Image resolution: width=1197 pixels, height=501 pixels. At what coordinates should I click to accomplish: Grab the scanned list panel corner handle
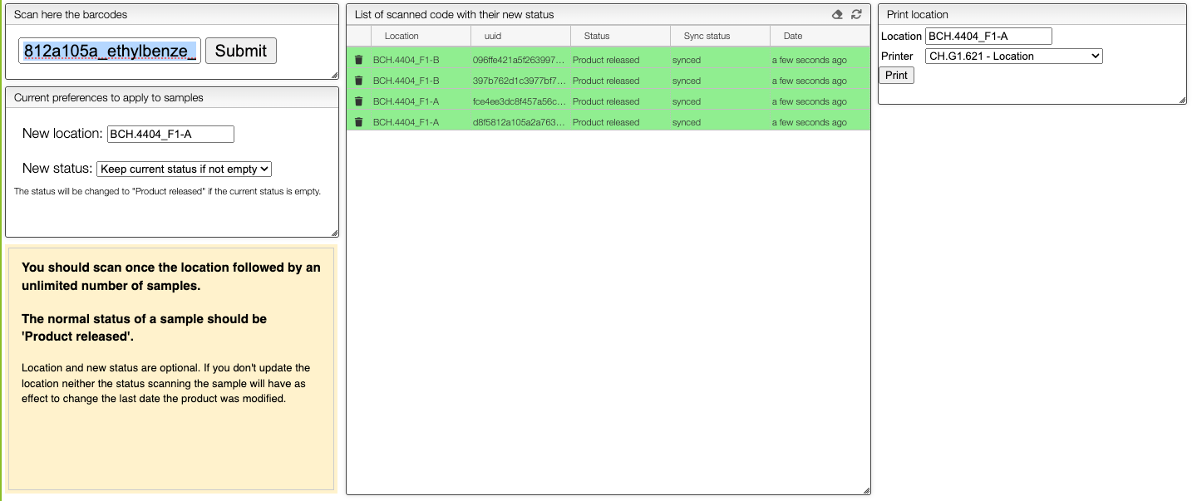[866, 490]
